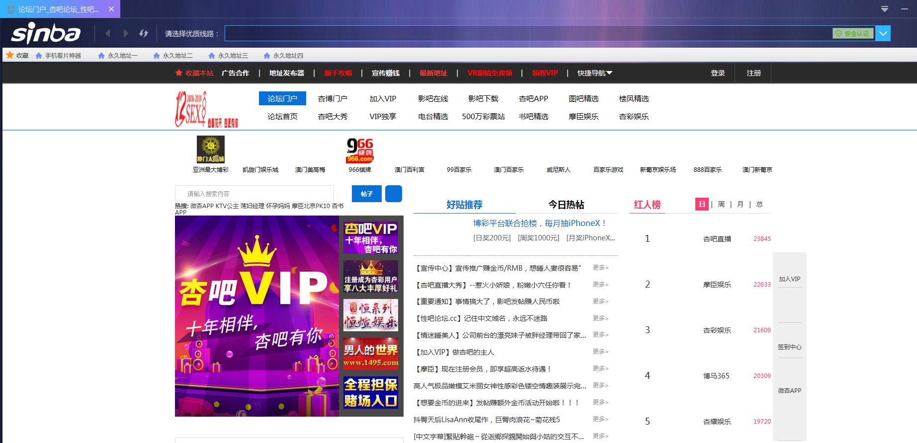The width and height of the screenshot is (917, 443).
Task: Click 收藏本站 star link
Action: pos(194,73)
